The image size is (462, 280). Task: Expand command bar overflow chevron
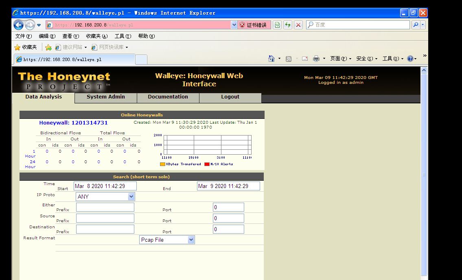(x=425, y=55)
